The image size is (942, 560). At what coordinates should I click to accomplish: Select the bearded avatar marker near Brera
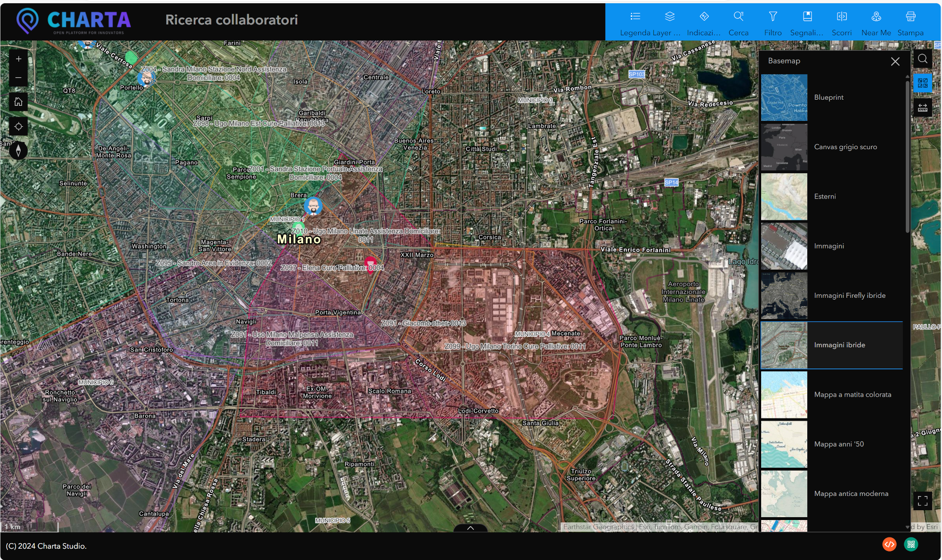(313, 206)
